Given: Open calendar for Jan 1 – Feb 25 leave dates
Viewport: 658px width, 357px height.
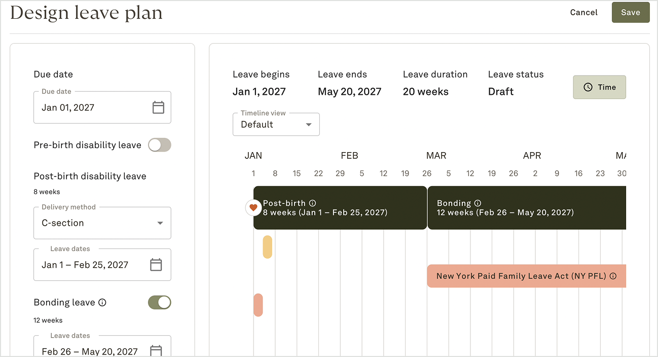Looking at the screenshot, I should 156,265.
